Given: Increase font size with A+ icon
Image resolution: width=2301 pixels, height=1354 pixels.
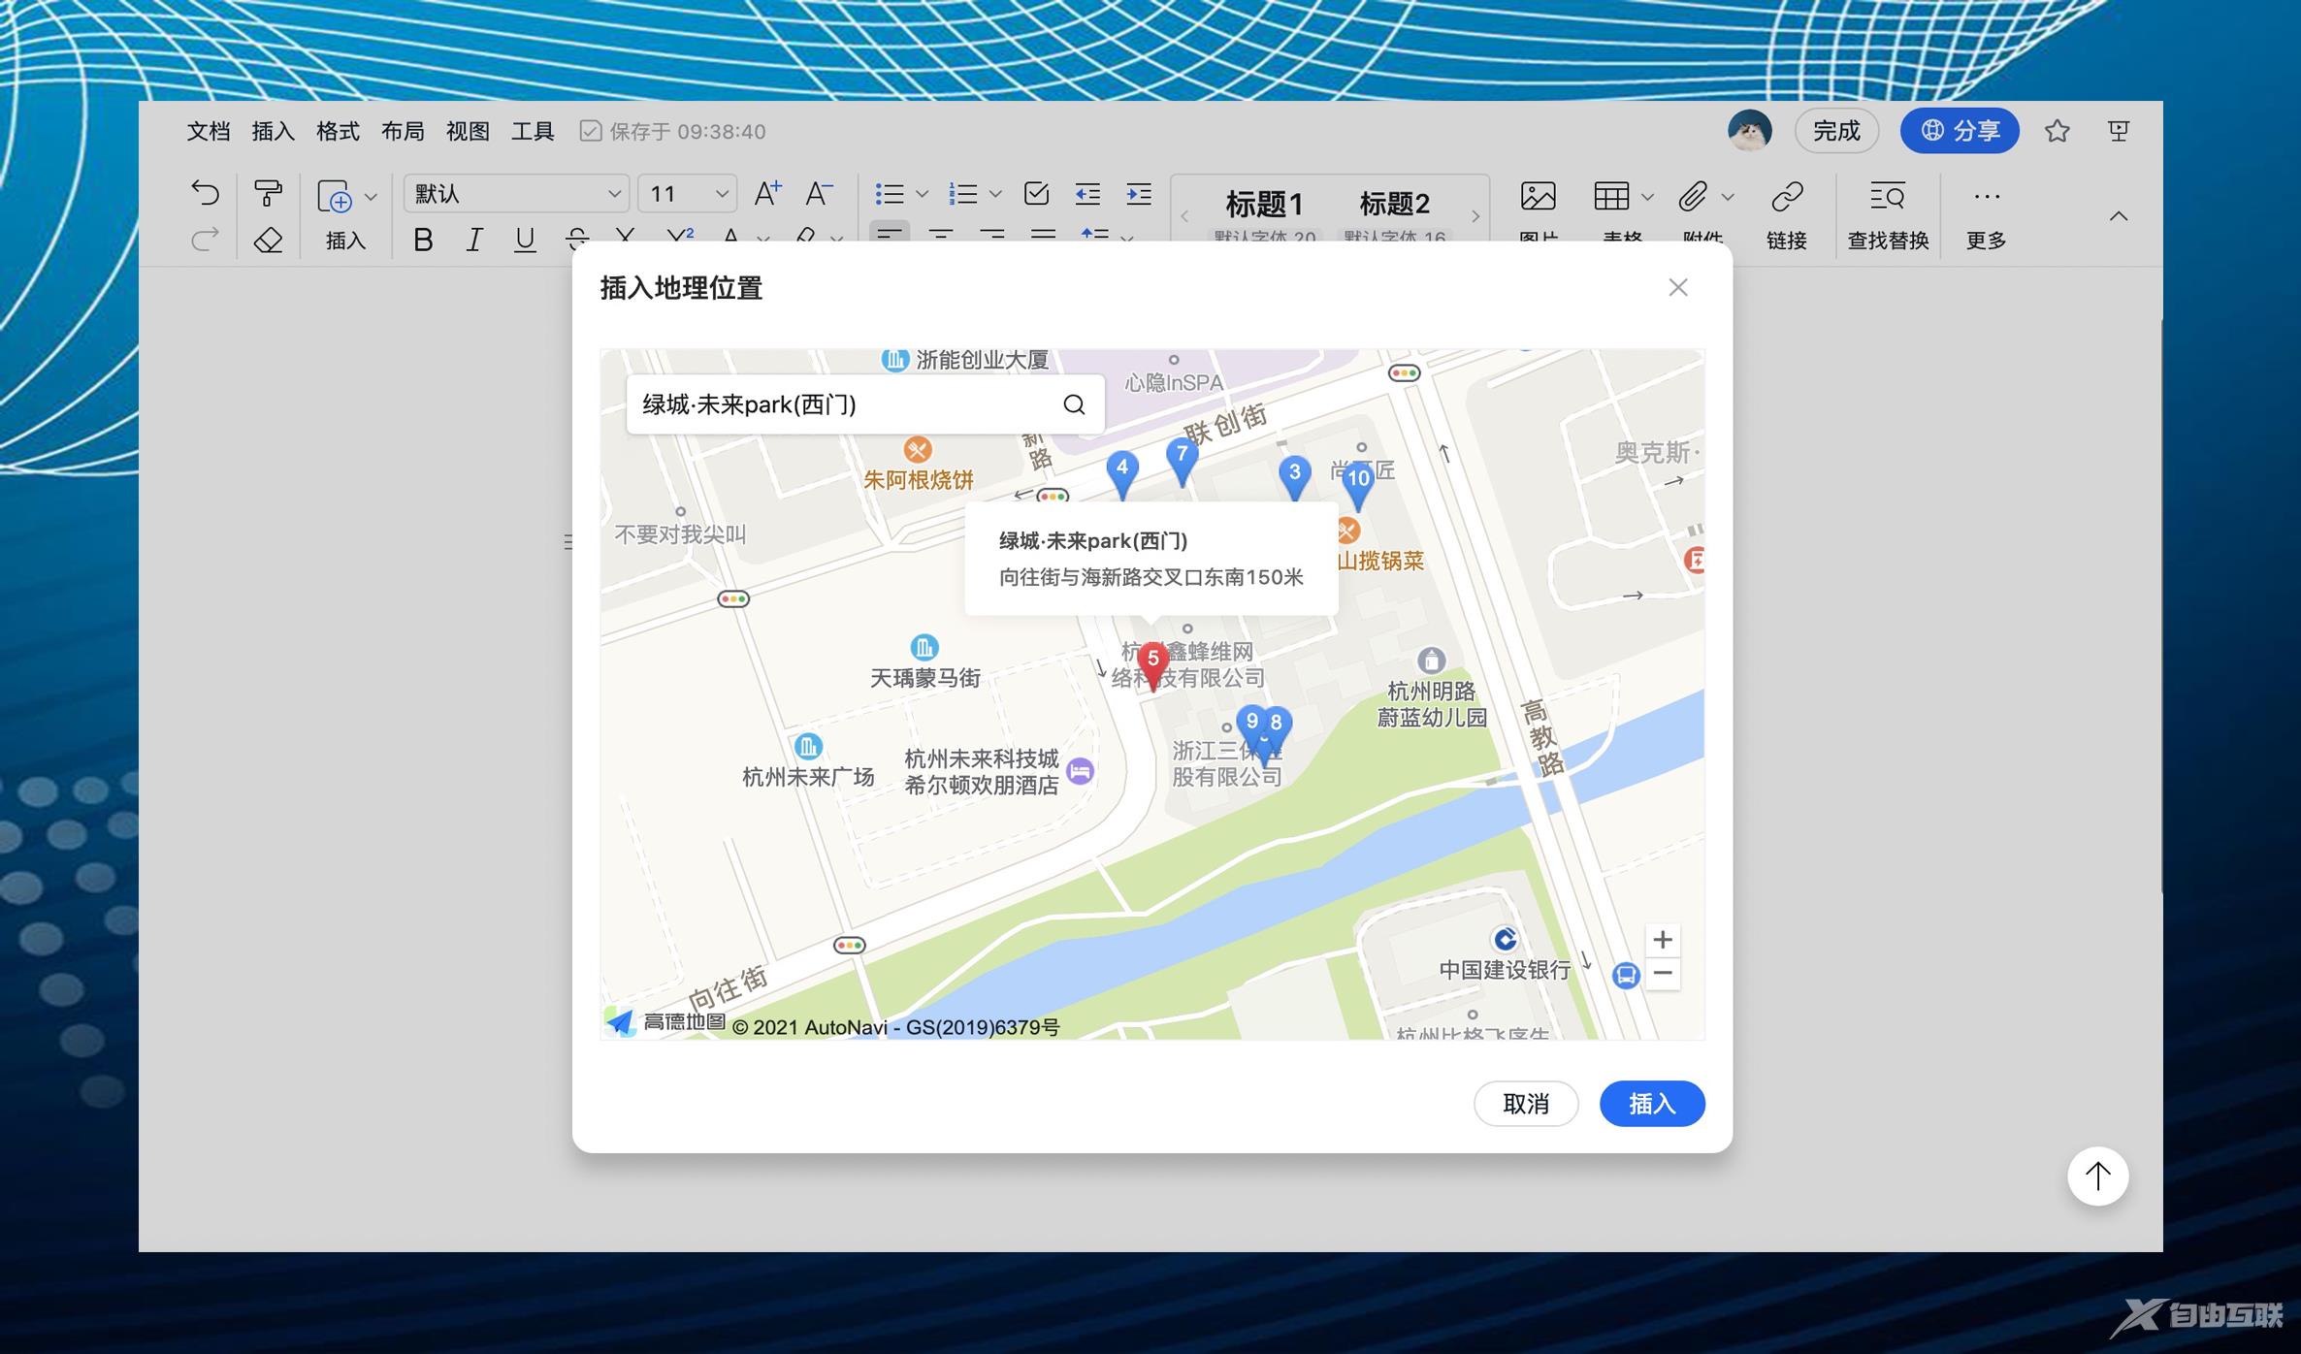Looking at the screenshot, I should (x=767, y=193).
